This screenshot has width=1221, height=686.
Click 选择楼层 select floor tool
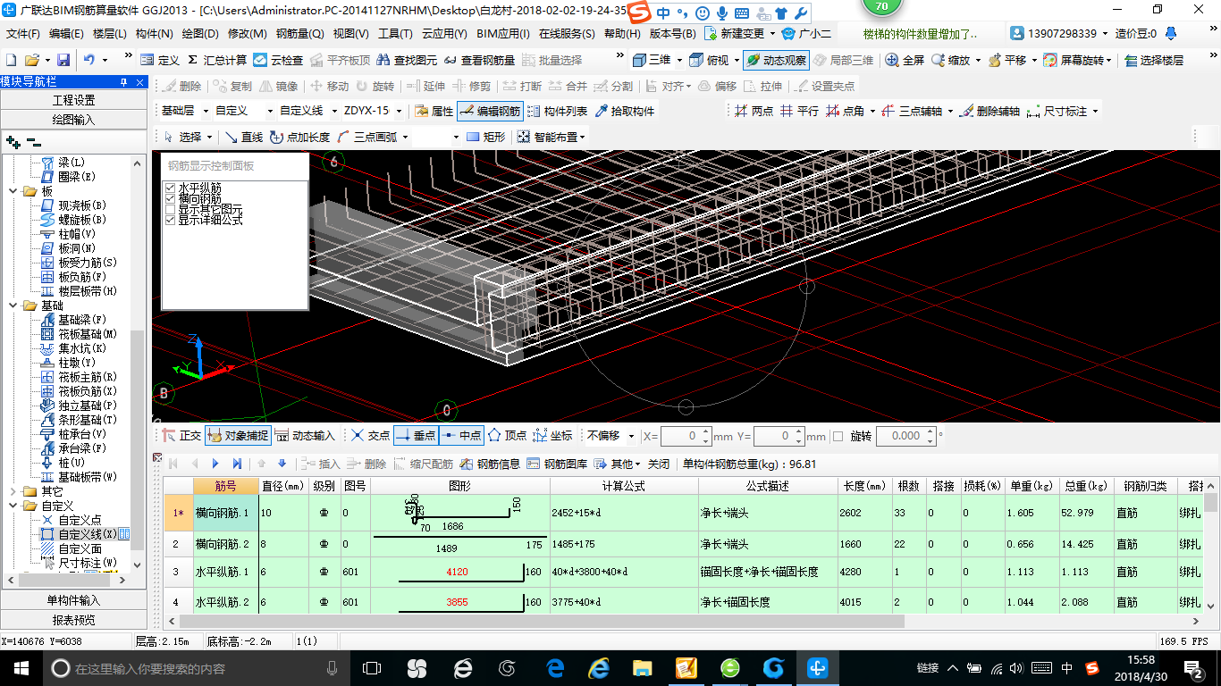[1154, 60]
